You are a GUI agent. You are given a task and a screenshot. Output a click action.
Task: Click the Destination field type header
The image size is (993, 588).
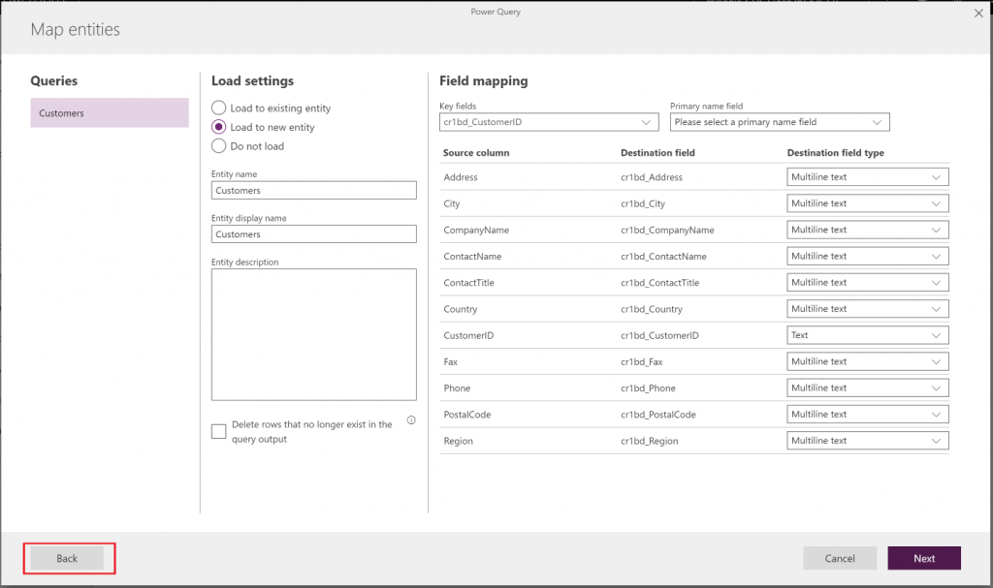tap(835, 152)
